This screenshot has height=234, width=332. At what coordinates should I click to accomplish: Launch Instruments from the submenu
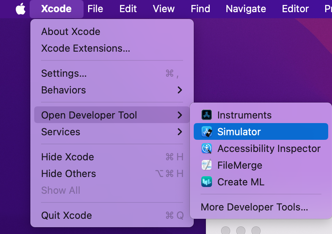261,115
